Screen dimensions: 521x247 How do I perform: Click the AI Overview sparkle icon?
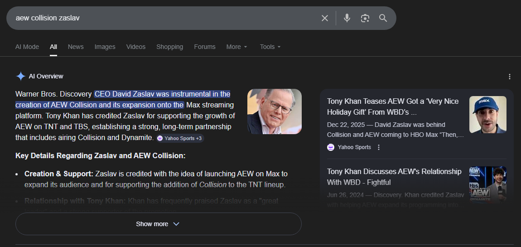pos(20,76)
